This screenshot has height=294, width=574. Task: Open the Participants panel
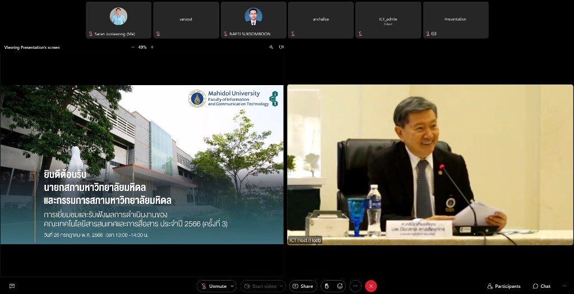503,286
